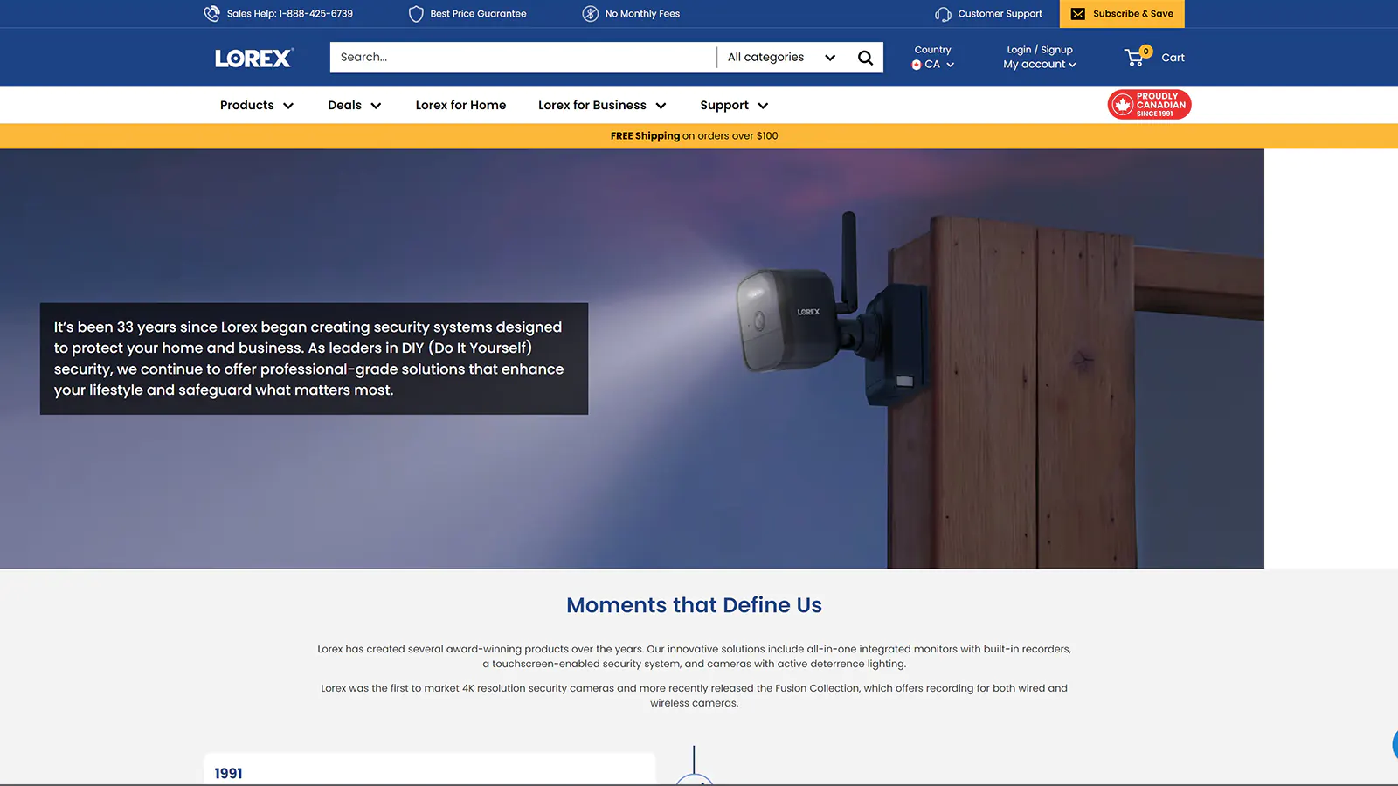This screenshot has height=786, width=1398.
Task: Click the shield icon for Best Price Guarantee
Action: (x=416, y=14)
